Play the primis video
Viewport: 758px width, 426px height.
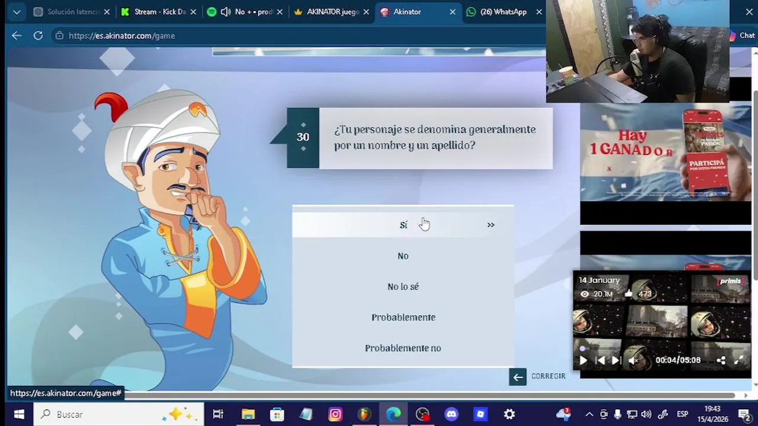583,360
